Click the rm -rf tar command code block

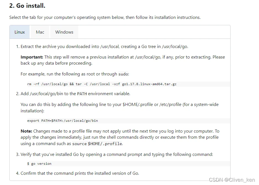pyautogui.click(x=129, y=84)
